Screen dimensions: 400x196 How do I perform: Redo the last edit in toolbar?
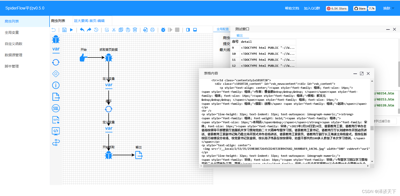[x=89, y=30]
